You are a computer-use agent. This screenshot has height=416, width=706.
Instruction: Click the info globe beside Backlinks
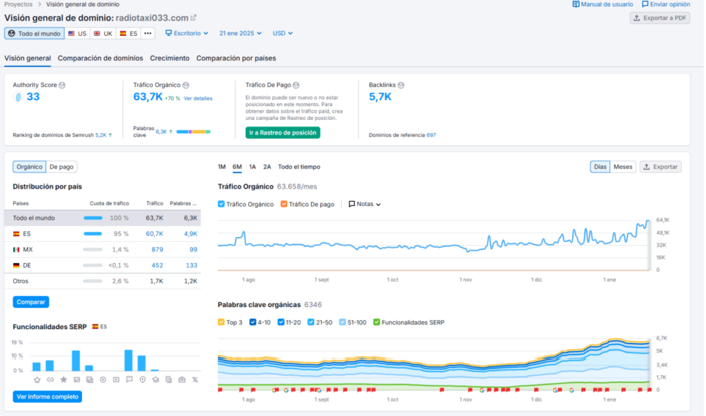401,85
